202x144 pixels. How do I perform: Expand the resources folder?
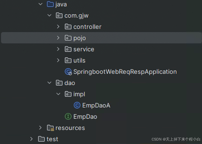(40, 128)
